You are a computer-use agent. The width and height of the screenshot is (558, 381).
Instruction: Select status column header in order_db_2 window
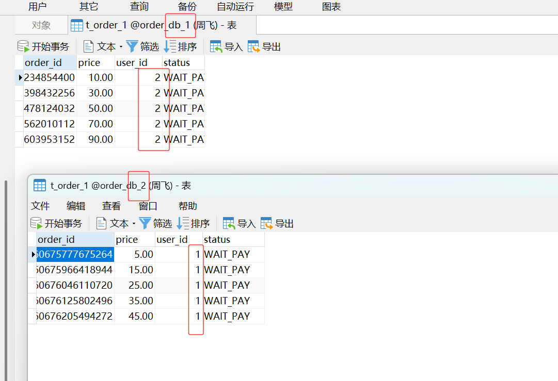233,240
